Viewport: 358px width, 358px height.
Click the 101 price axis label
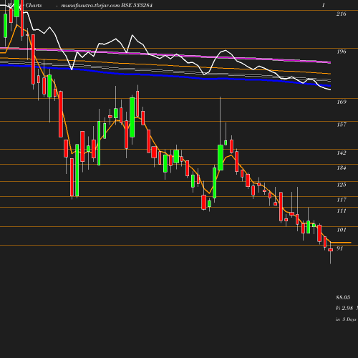[341, 230]
